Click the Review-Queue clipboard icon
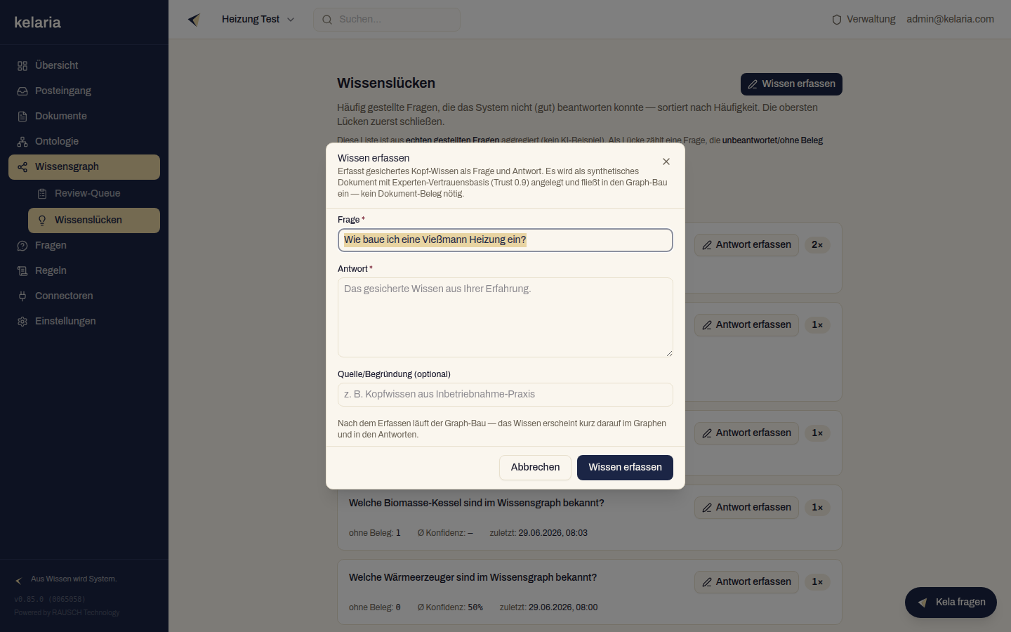The height and width of the screenshot is (632, 1011). (x=42, y=194)
